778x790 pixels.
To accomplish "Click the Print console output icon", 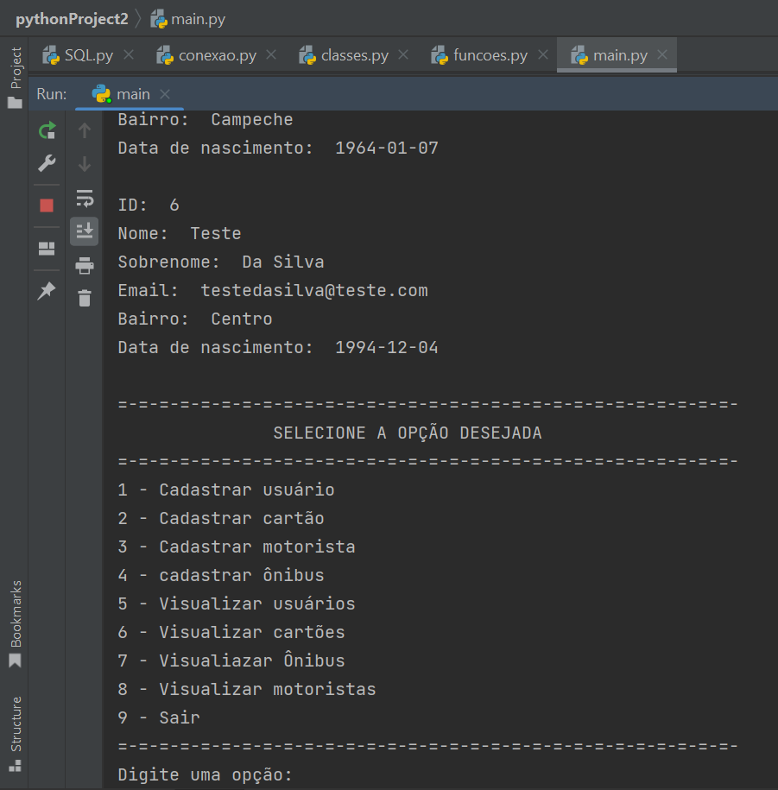I will pos(85,265).
